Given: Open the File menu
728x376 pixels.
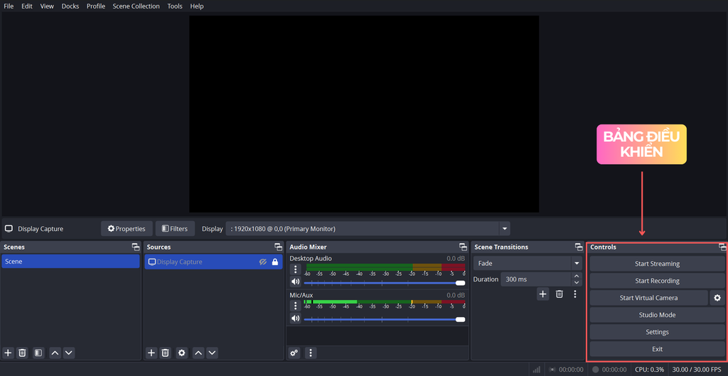Looking at the screenshot, I should 9,6.
